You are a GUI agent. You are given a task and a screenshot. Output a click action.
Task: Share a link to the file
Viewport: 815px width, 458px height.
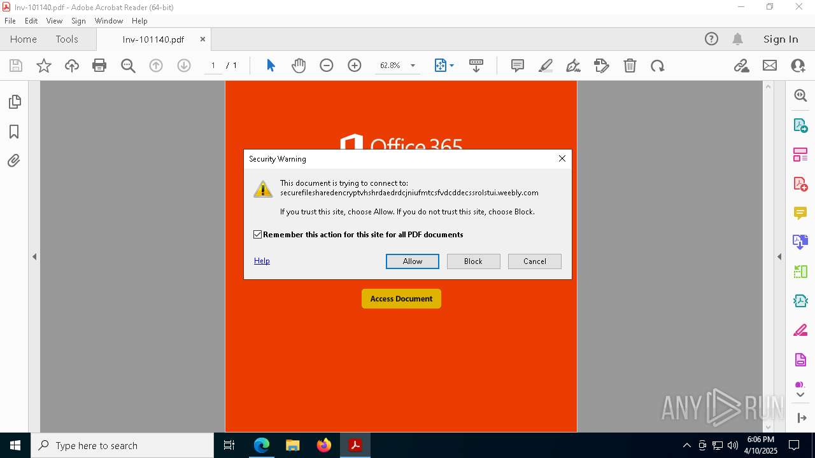[741, 66]
